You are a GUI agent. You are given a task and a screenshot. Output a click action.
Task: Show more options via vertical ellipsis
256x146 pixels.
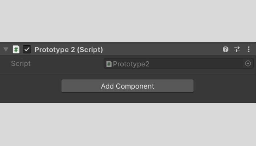pos(249,49)
